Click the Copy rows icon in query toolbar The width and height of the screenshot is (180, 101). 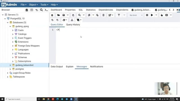tap(89, 15)
